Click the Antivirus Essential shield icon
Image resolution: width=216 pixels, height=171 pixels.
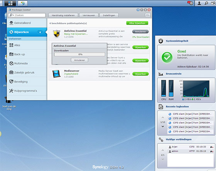[x=57, y=34]
